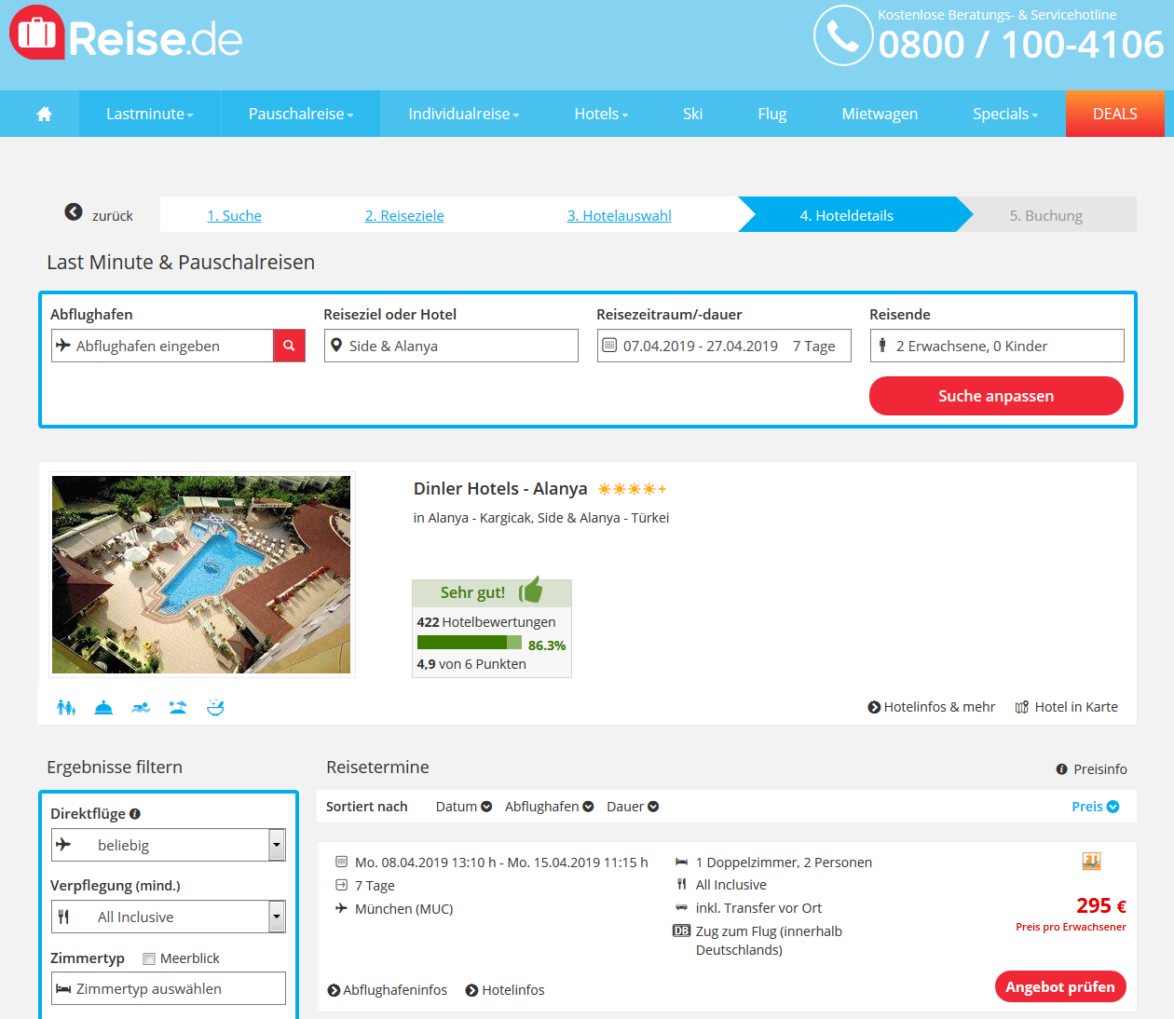Click the map icon beside Hotel in Karte
The image size is (1174, 1019).
1022,707
